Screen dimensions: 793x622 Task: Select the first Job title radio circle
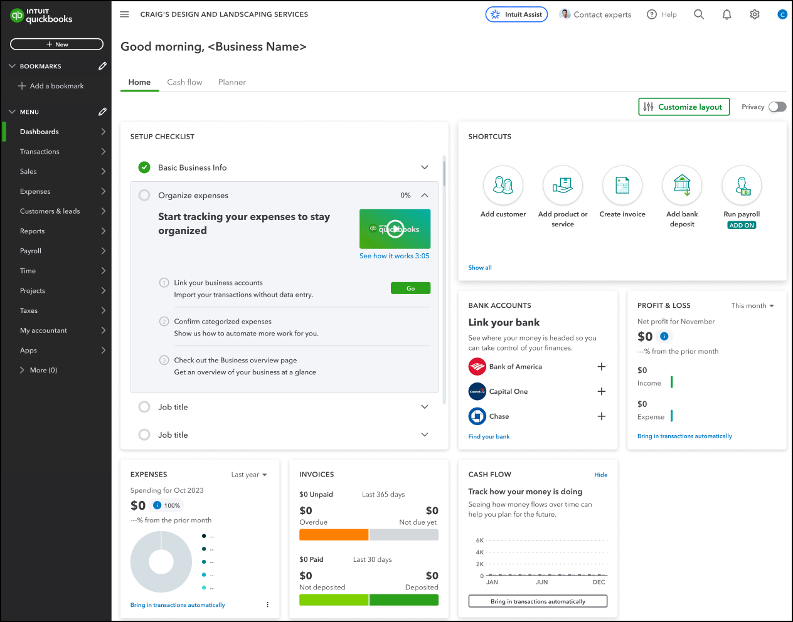point(144,407)
